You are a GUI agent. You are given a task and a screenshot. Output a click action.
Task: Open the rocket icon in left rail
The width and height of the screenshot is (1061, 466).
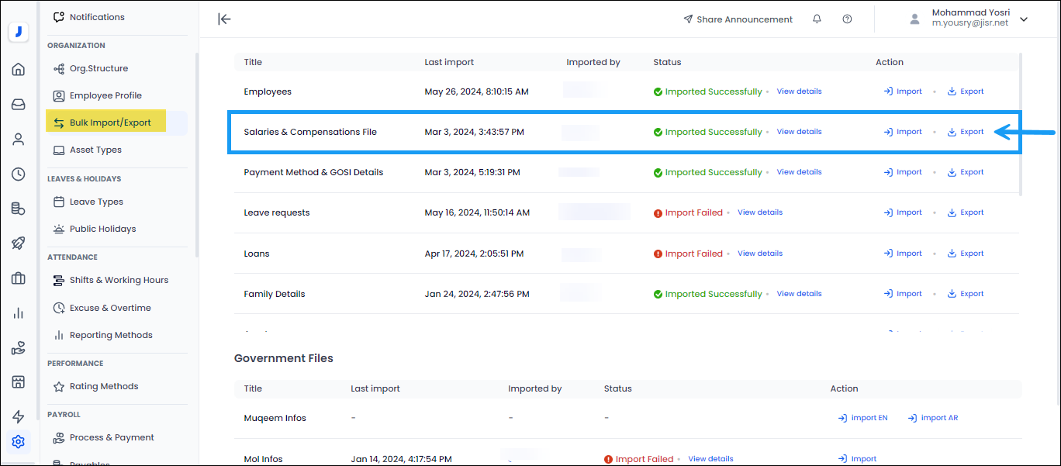19,243
